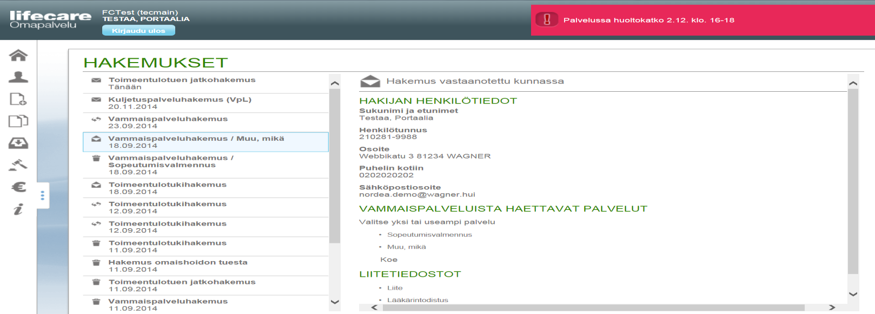875x314 pixels.
Task: Click the detail panel vertical scrollbar thumb
Action: tap(853, 182)
